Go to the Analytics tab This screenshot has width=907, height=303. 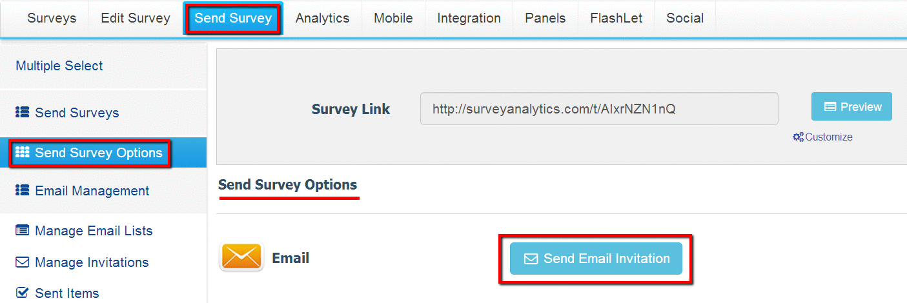(x=322, y=19)
